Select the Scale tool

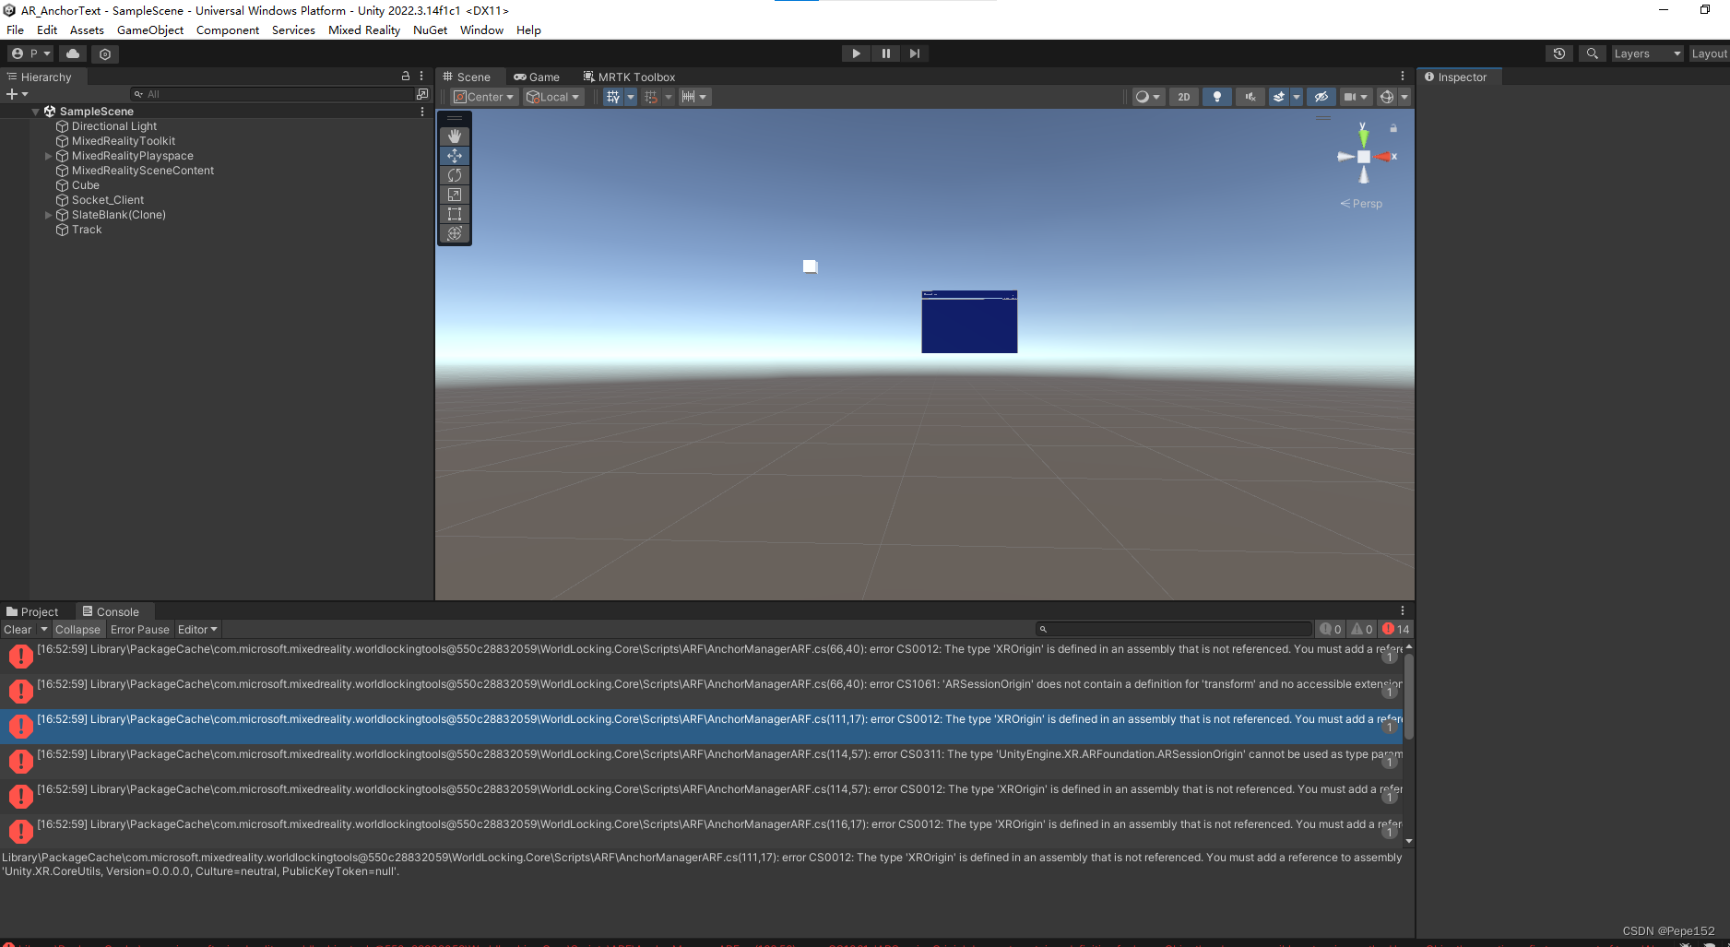coord(454,194)
